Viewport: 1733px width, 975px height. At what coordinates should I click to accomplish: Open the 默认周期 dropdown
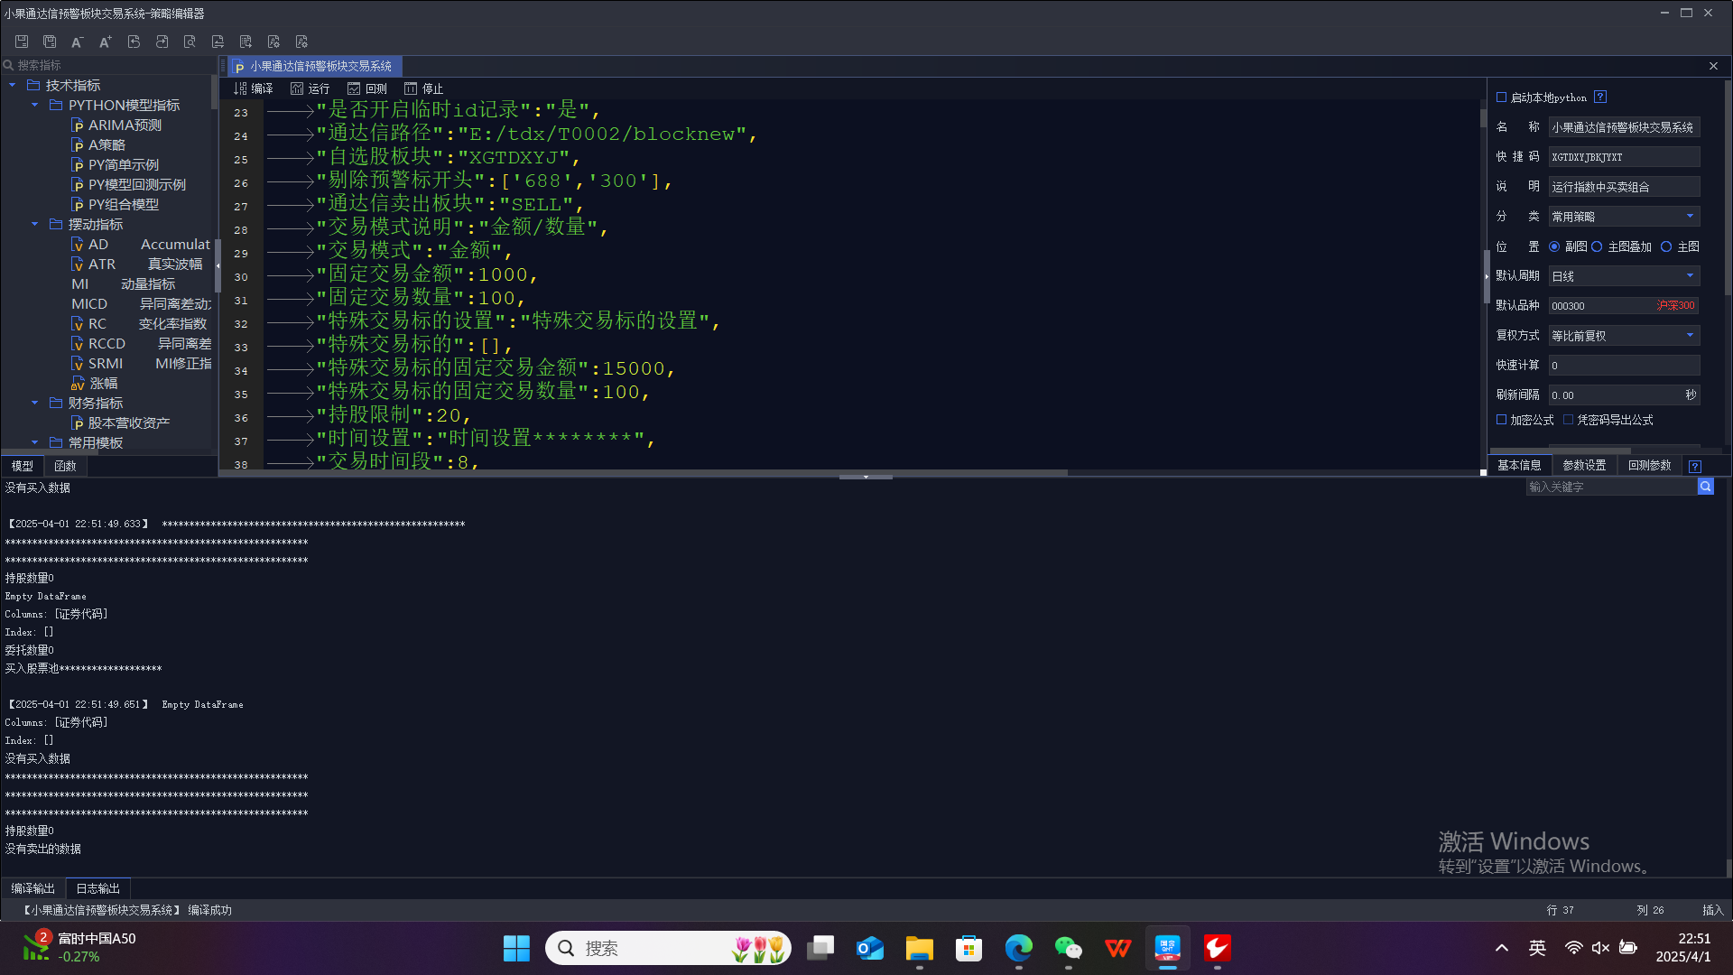coord(1690,276)
